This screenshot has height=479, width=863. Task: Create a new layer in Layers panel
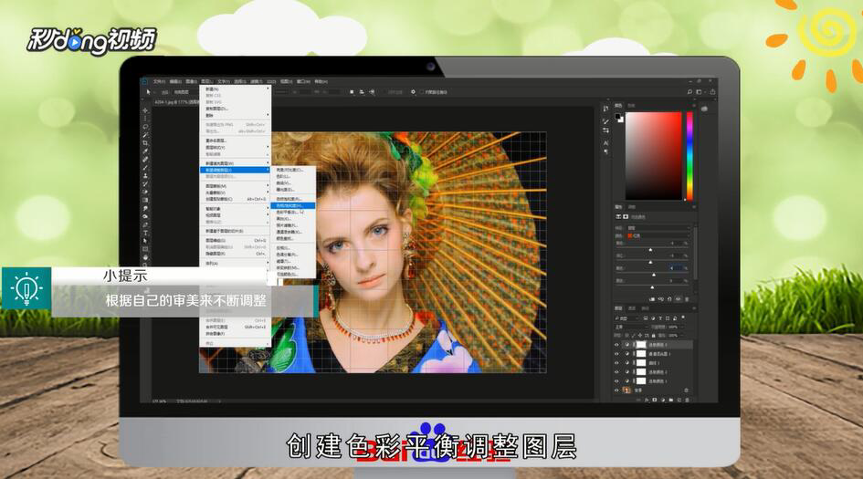click(x=679, y=400)
